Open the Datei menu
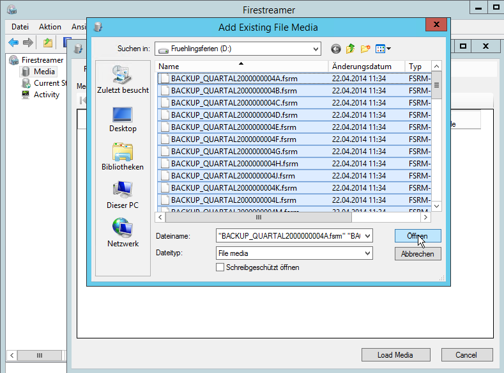 tap(20, 27)
